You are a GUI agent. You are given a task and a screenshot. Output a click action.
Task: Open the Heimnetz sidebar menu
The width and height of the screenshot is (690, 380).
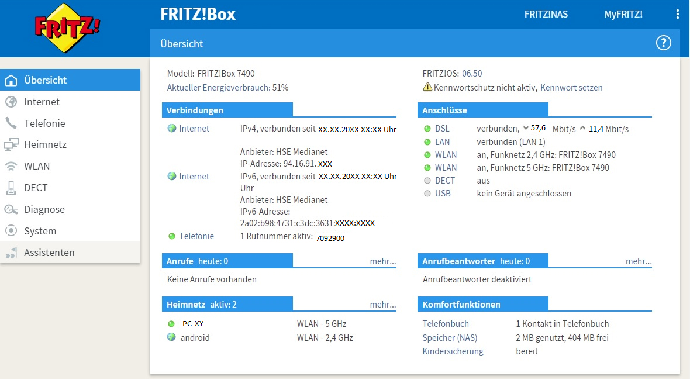tap(70, 145)
